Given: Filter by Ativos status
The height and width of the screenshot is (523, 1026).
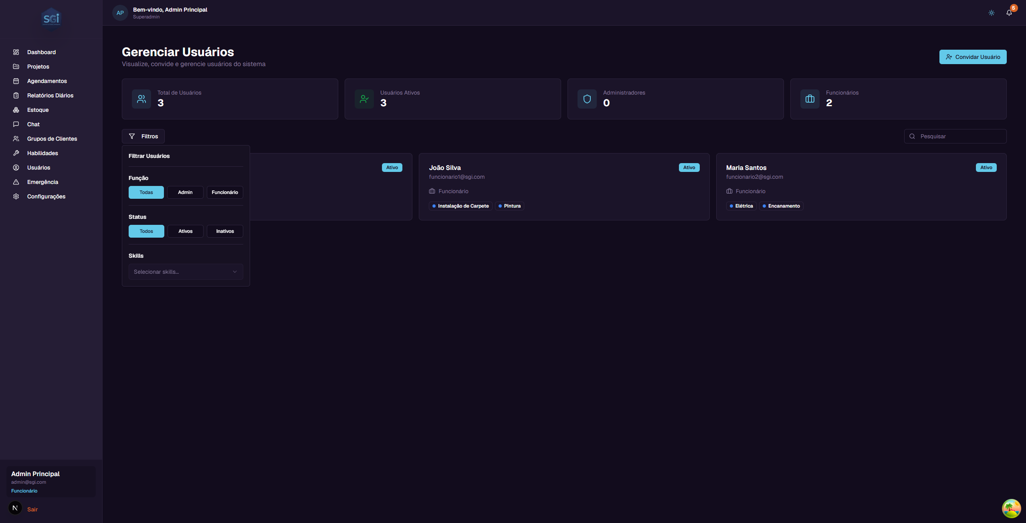Looking at the screenshot, I should pos(185,231).
